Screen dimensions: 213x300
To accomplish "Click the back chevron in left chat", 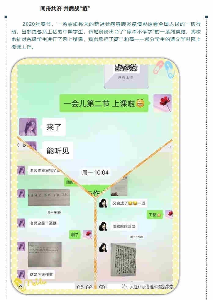I will [x=18, y=145].
